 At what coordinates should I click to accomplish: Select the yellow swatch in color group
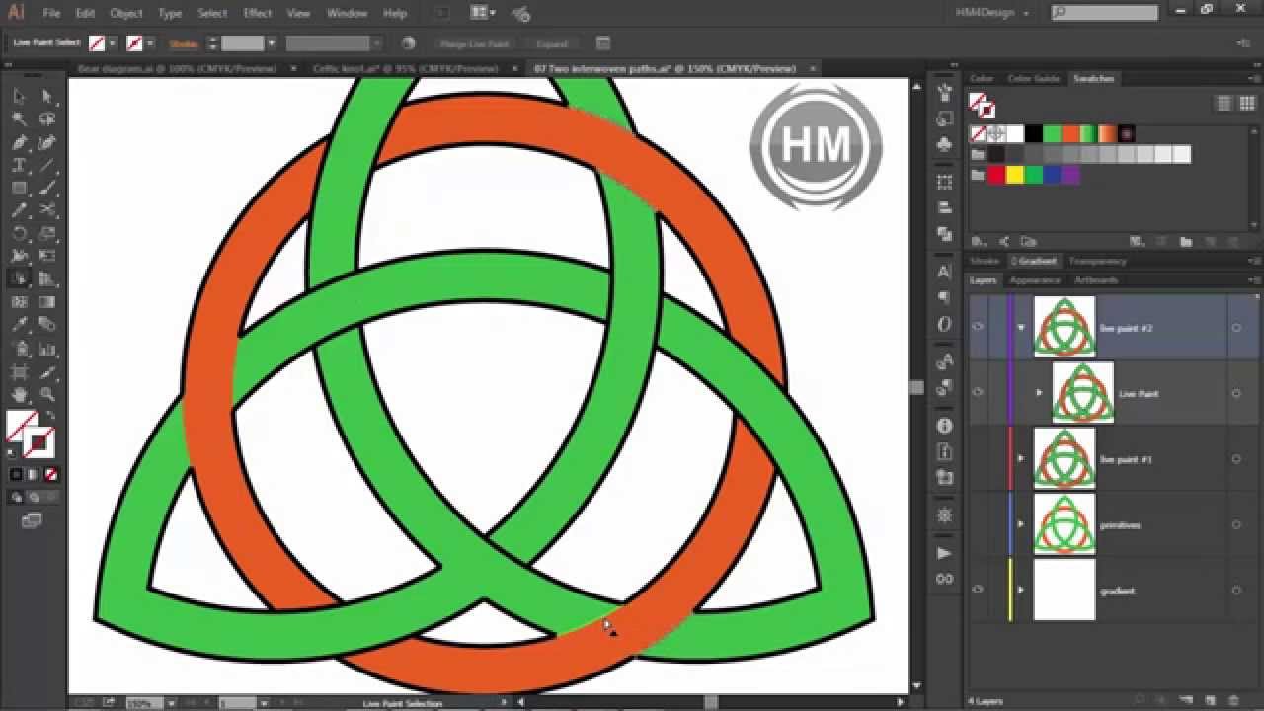1015,175
